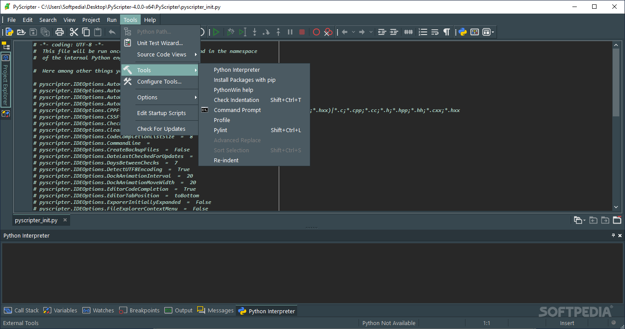The image size is (625, 329).
Task: Switch to Watches tab
Action: 98,310
